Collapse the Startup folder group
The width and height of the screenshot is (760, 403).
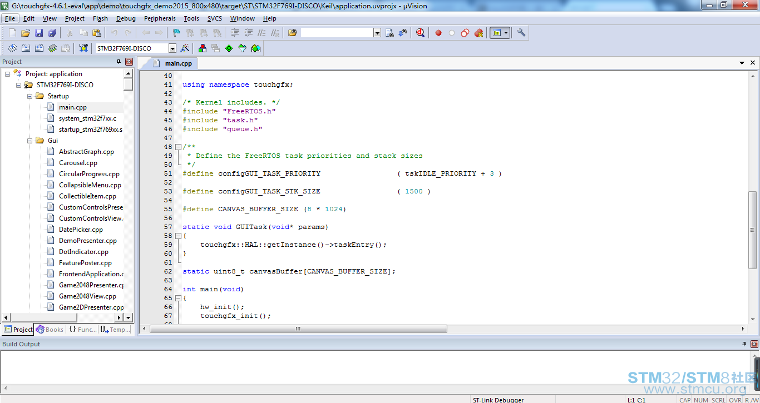pos(29,96)
